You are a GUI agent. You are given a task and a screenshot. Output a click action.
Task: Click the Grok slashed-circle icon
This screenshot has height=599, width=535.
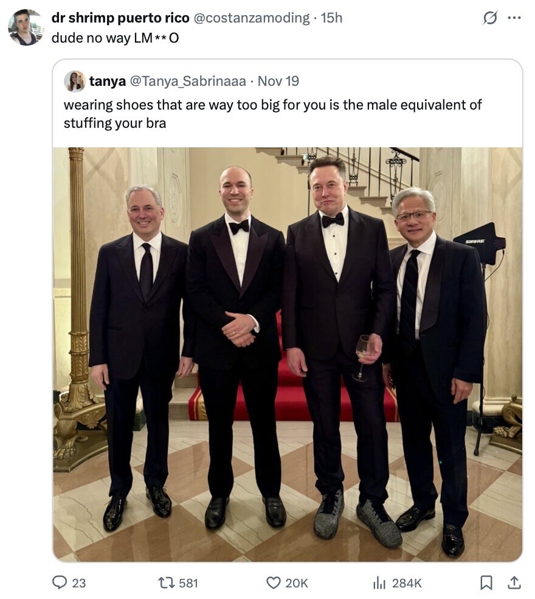pos(489,18)
